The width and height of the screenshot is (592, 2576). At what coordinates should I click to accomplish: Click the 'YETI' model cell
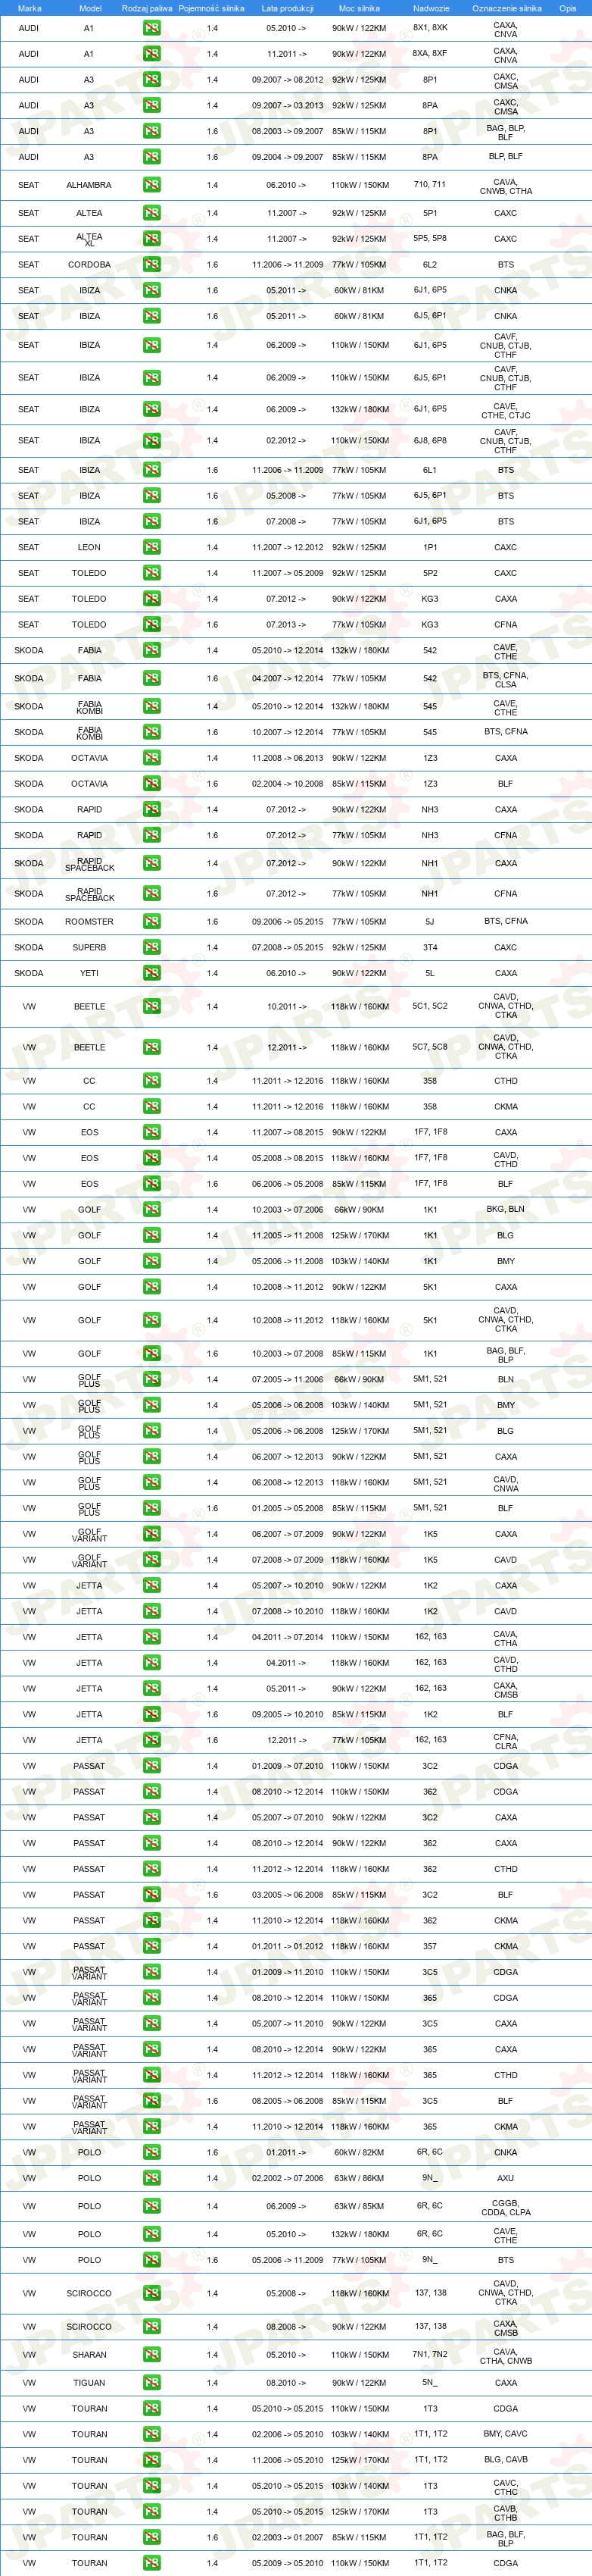[89, 973]
